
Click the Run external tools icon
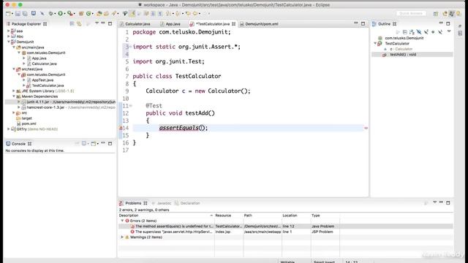(70, 13)
